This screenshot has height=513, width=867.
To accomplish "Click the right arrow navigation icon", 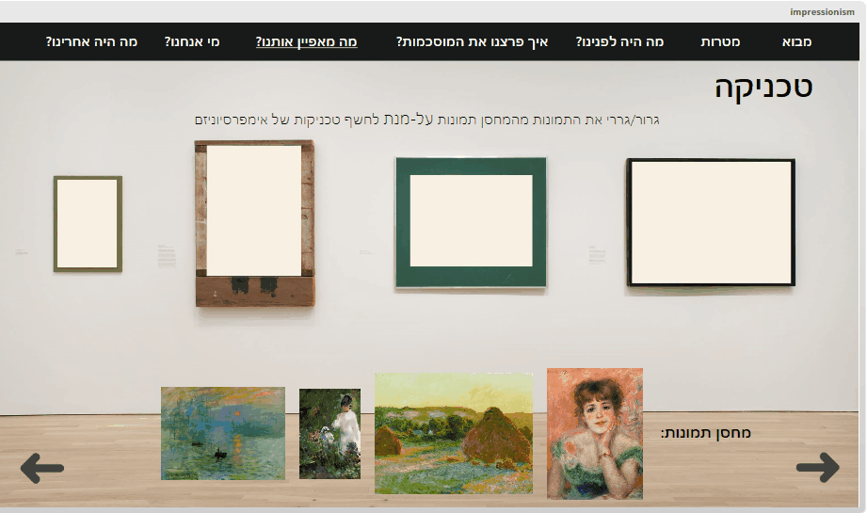I will [x=818, y=467].
